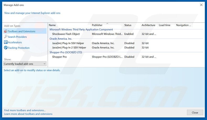The width and height of the screenshot is (207, 120).
Task: Click the Search Providers magnifier icon
Action: tap(6, 37)
